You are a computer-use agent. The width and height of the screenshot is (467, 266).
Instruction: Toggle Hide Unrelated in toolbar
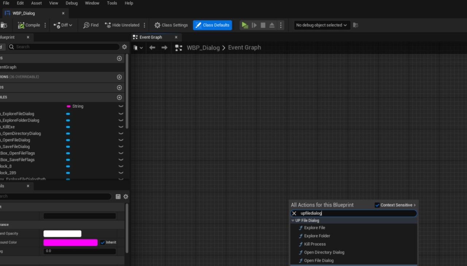pyautogui.click(x=122, y=25)
